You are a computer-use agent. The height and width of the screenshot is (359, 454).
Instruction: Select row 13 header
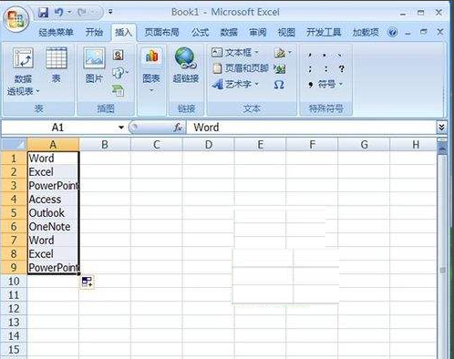click(x=14, y=323)
